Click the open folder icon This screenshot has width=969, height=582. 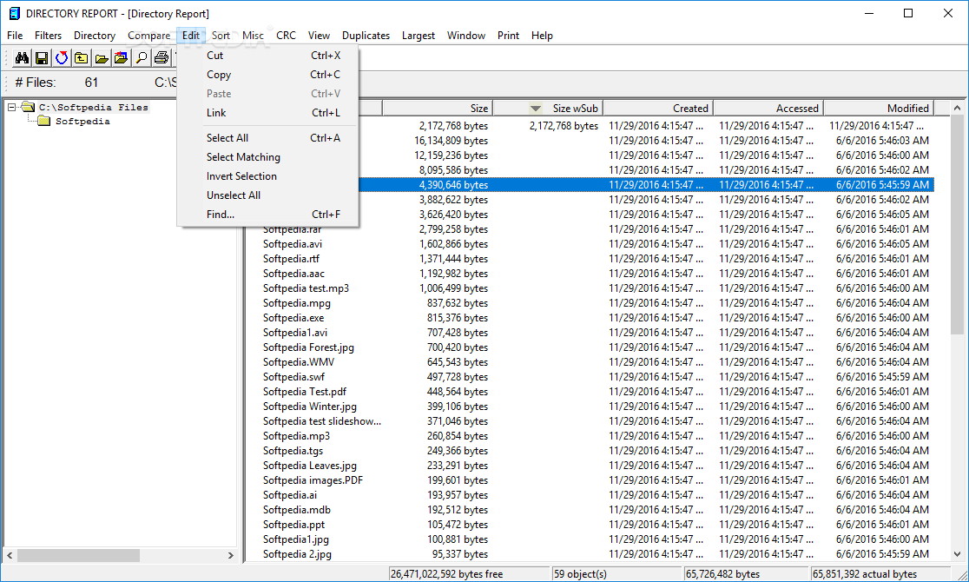[102, 58]
